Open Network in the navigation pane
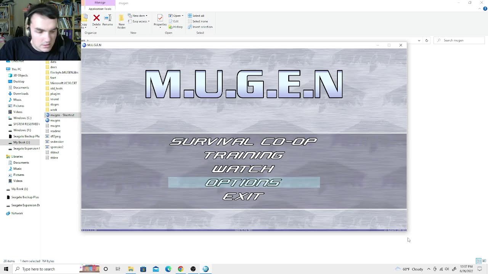488x274 pixels. (14, 213)
